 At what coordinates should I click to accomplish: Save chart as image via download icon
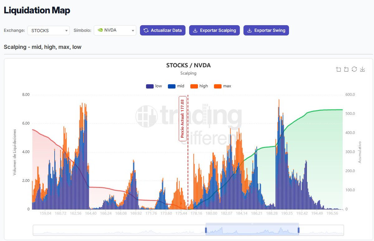(x=362, y=69)
